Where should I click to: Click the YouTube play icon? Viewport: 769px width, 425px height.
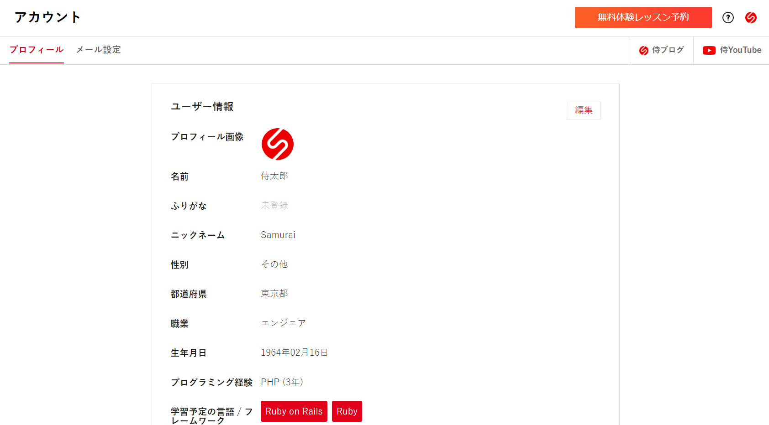click(x=709, y=51)
